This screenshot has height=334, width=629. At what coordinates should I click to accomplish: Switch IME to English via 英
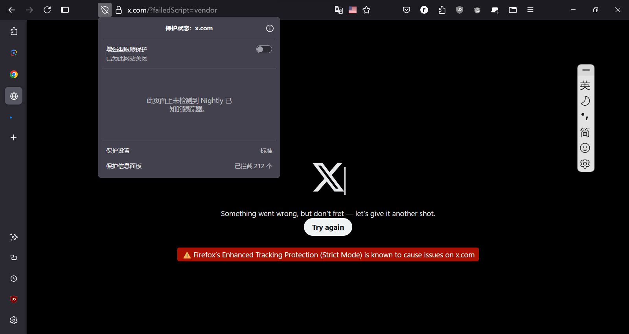tap(585, 85)
